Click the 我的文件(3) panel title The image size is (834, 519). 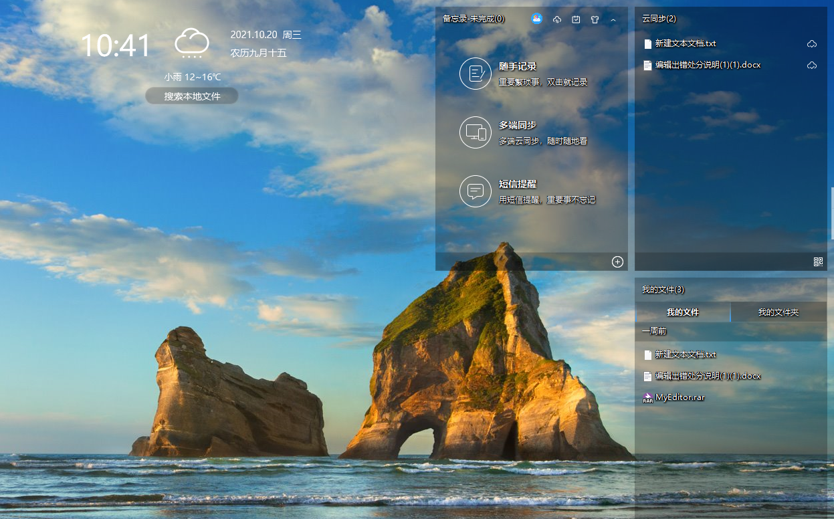coord(663,290)
